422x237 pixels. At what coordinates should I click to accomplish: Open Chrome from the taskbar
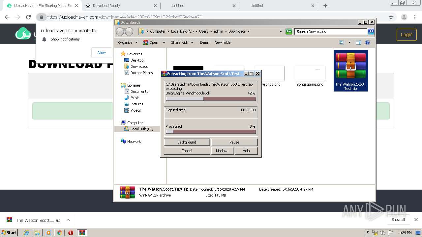(x=59, y=233)
